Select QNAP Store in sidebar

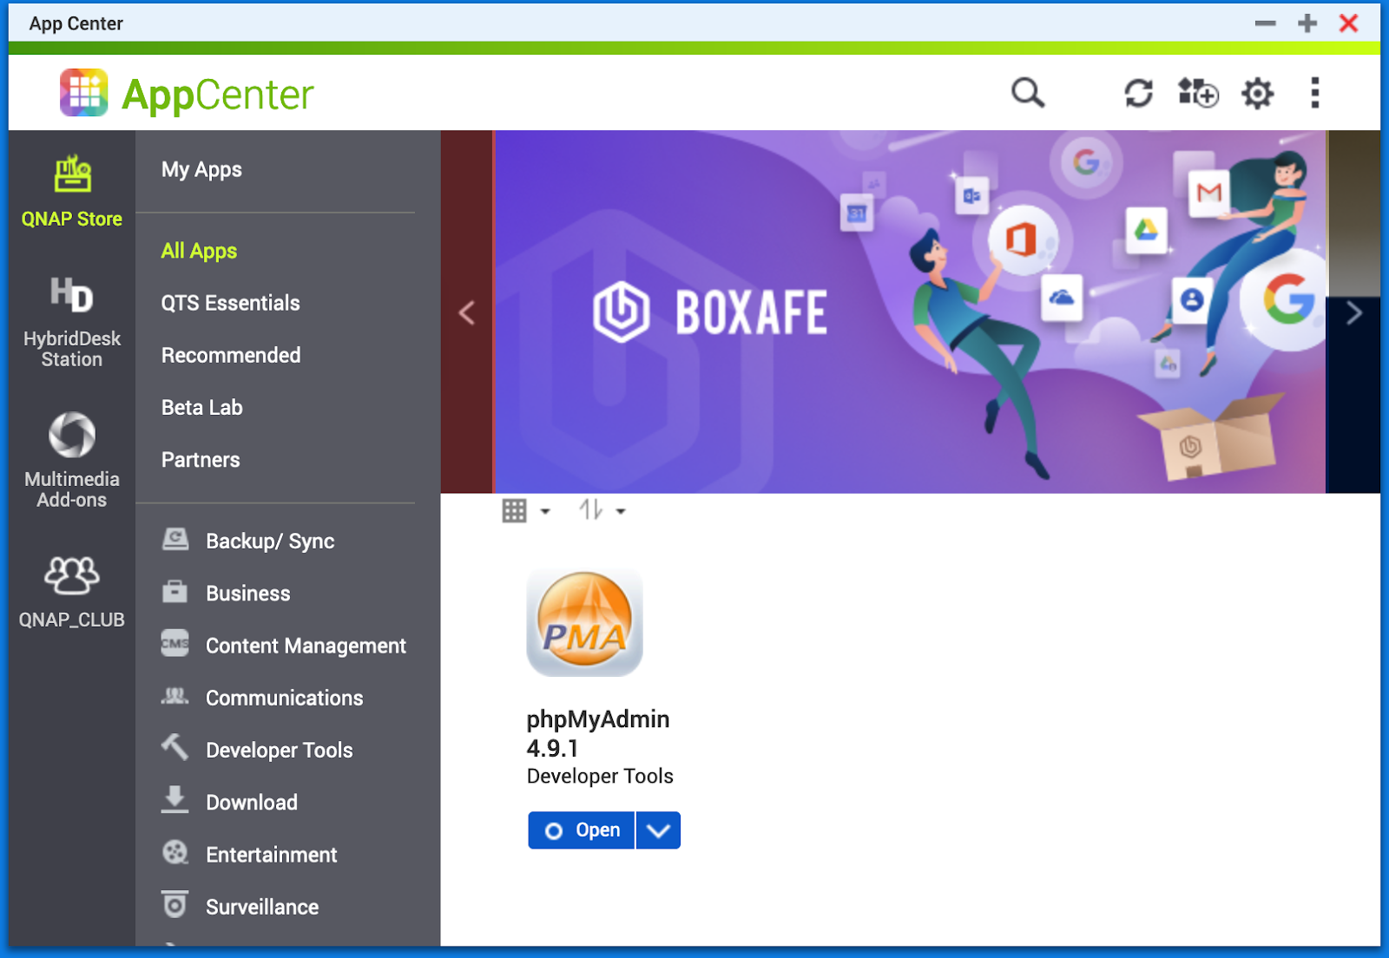point(72,193)
